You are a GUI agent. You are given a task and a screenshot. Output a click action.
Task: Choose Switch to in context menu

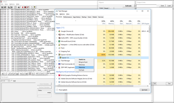point(84,59)
